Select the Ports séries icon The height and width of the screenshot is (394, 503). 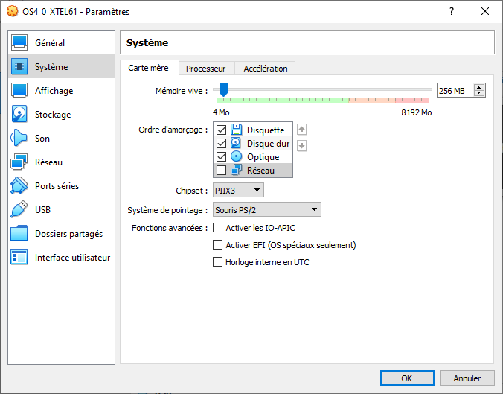click(x=20, y=186)
